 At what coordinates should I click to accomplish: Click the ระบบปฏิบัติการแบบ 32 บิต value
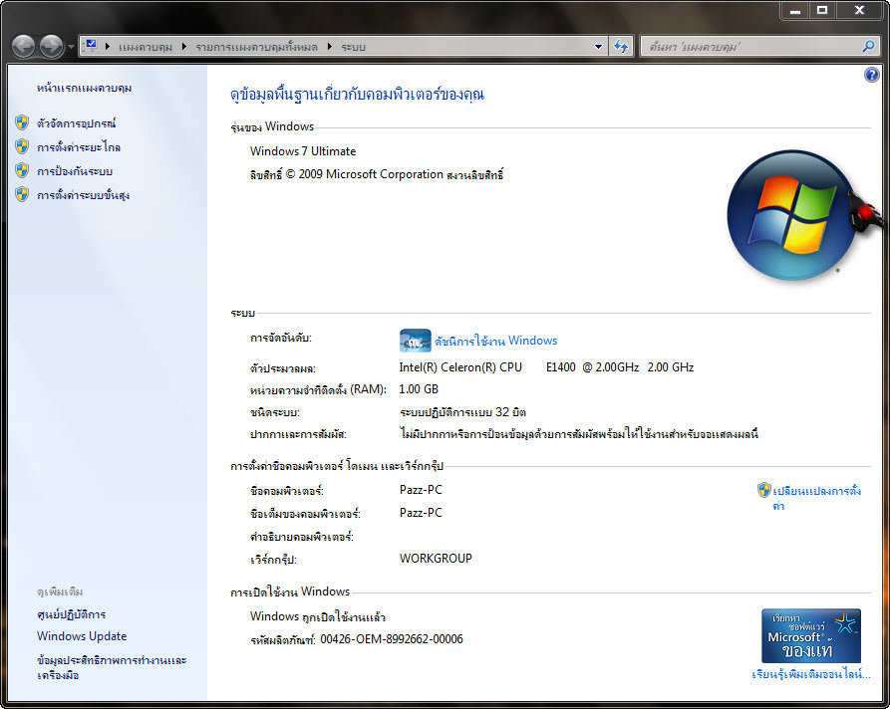[462, 412]
